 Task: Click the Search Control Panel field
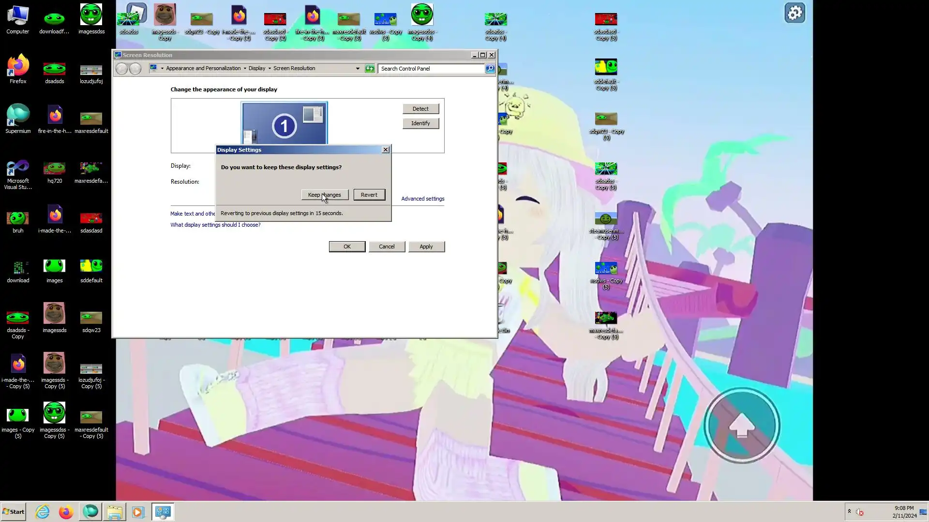tap(431, 69)
